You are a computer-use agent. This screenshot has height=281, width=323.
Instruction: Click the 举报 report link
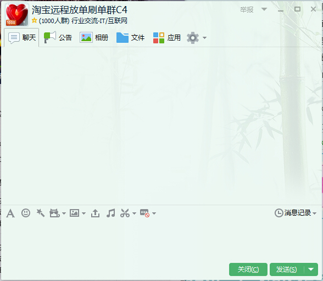pyautogui.click(x=247, y=9)
